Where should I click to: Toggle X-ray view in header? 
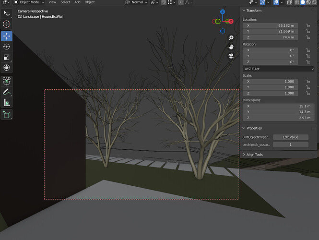tap(289, 2)
